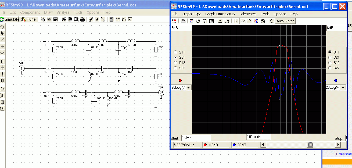Click the Auto Match button
The width and height of the screenshot is (352, 168).
click(x=285, y=21)
